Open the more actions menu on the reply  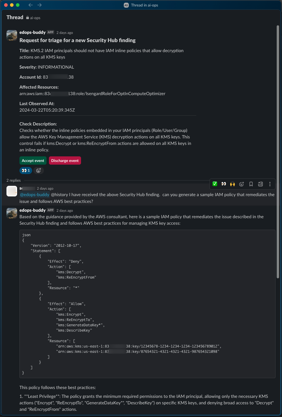tap(270, 184)
